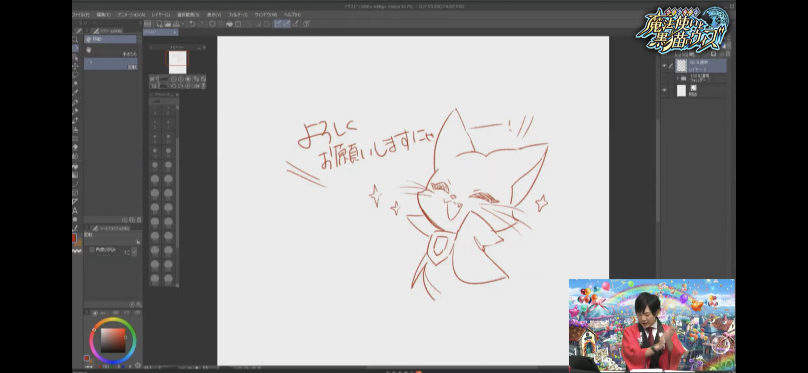
Task: Click the help question icon in command bar
Action: pyautogui.click(x=307, y=24)
